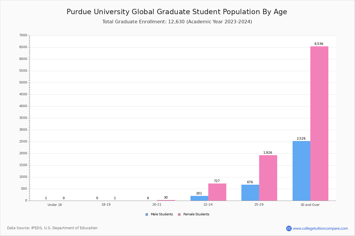Click the male 22-24 bar
Image resolution: width=355 pixels, height=236 pixels.
(x=199, y=198)
